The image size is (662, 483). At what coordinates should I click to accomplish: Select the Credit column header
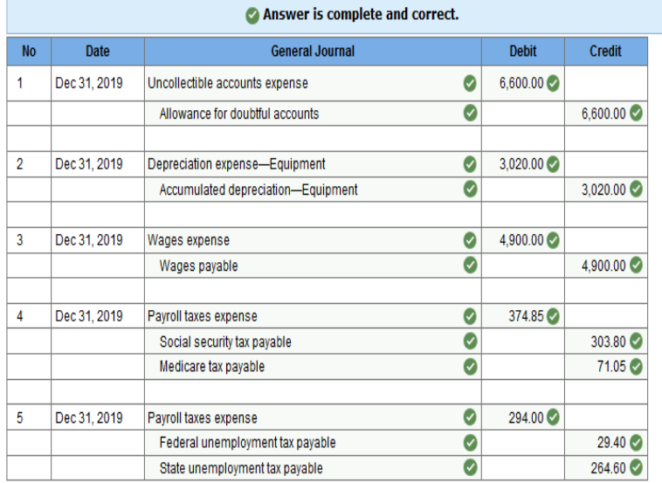click(606, 51)
